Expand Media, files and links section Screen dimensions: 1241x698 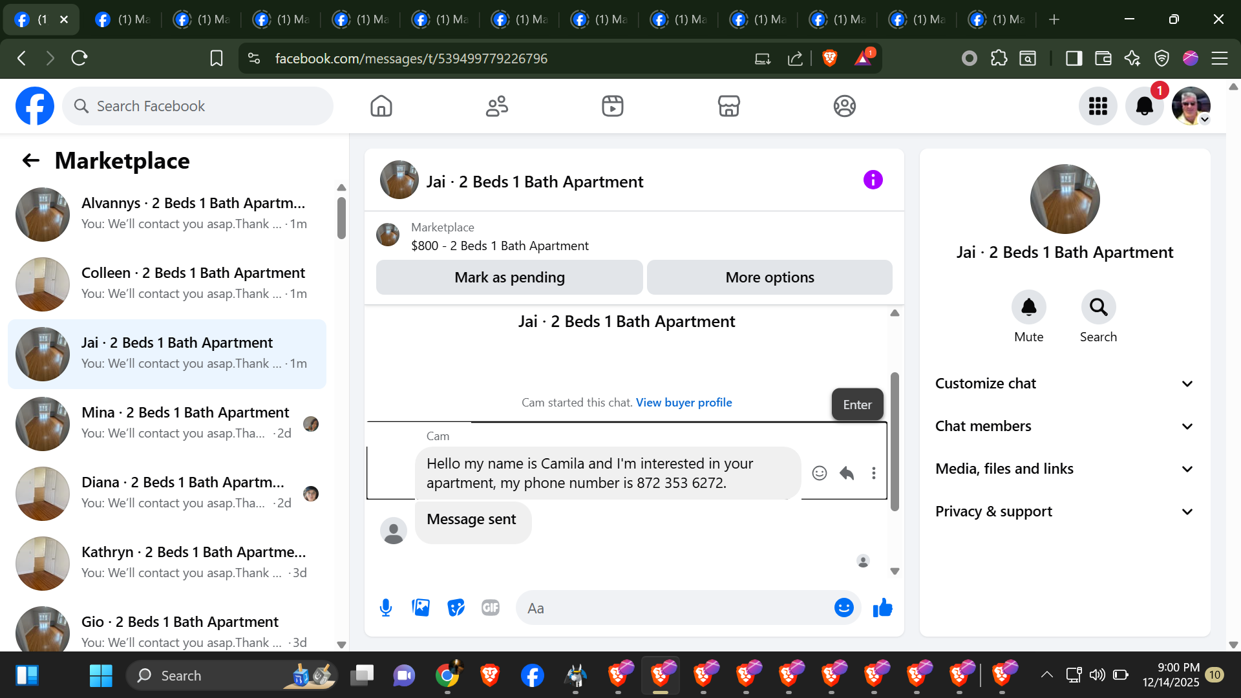click(1065, 469)
